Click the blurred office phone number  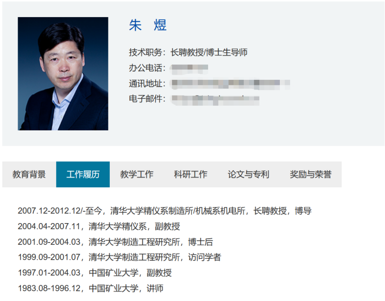click(189, 68)
